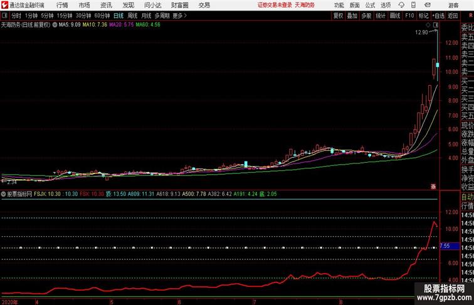Click the MA5: 9.09 indicator label
Image resolution: width=474 pixels, height=305 pixels.
pos(70,25)
